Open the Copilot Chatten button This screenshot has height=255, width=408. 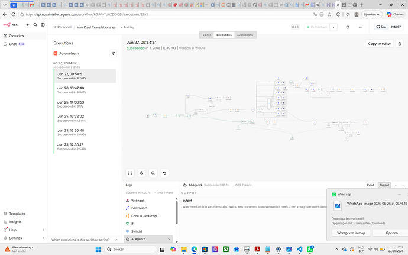395,14
